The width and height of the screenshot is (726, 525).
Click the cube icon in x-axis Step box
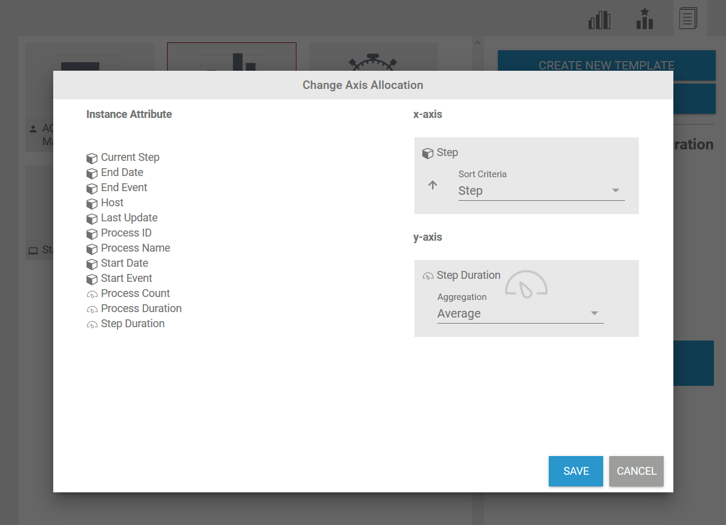point(428,154)
